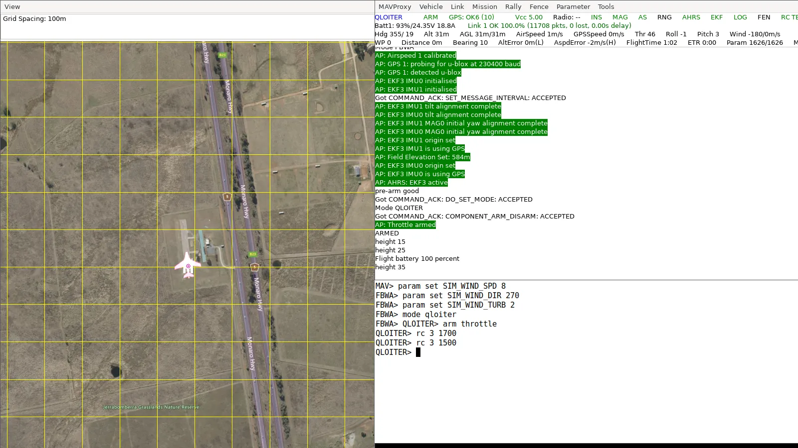Click the FlightTime 1:02 readout
This screenshot has height=448, width=798.
[651, 43]
